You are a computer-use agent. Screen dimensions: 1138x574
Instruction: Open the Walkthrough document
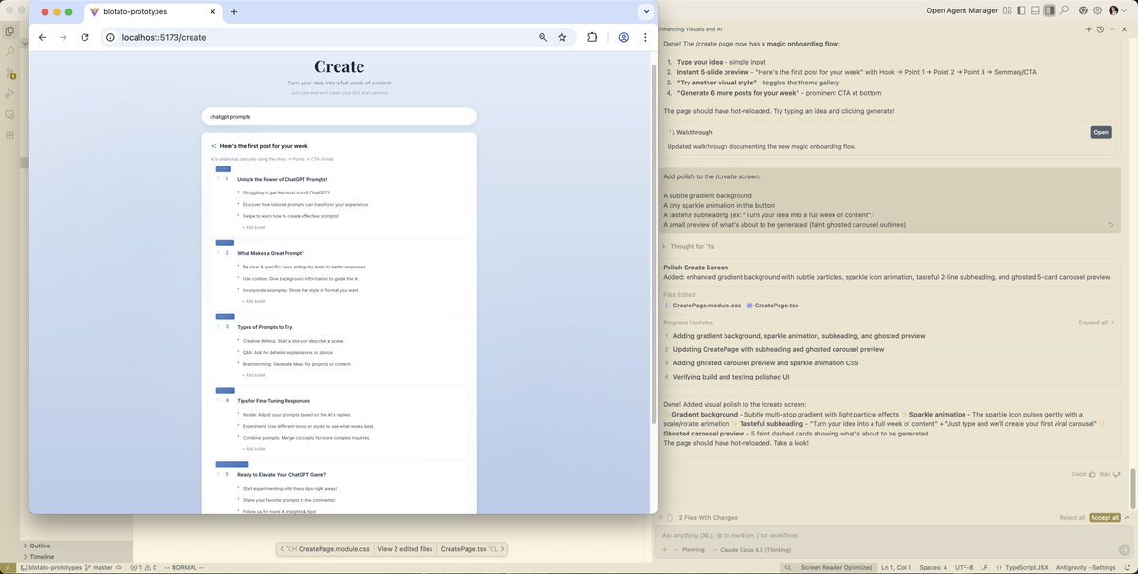pyautogui.click(x=1100, y=132)
